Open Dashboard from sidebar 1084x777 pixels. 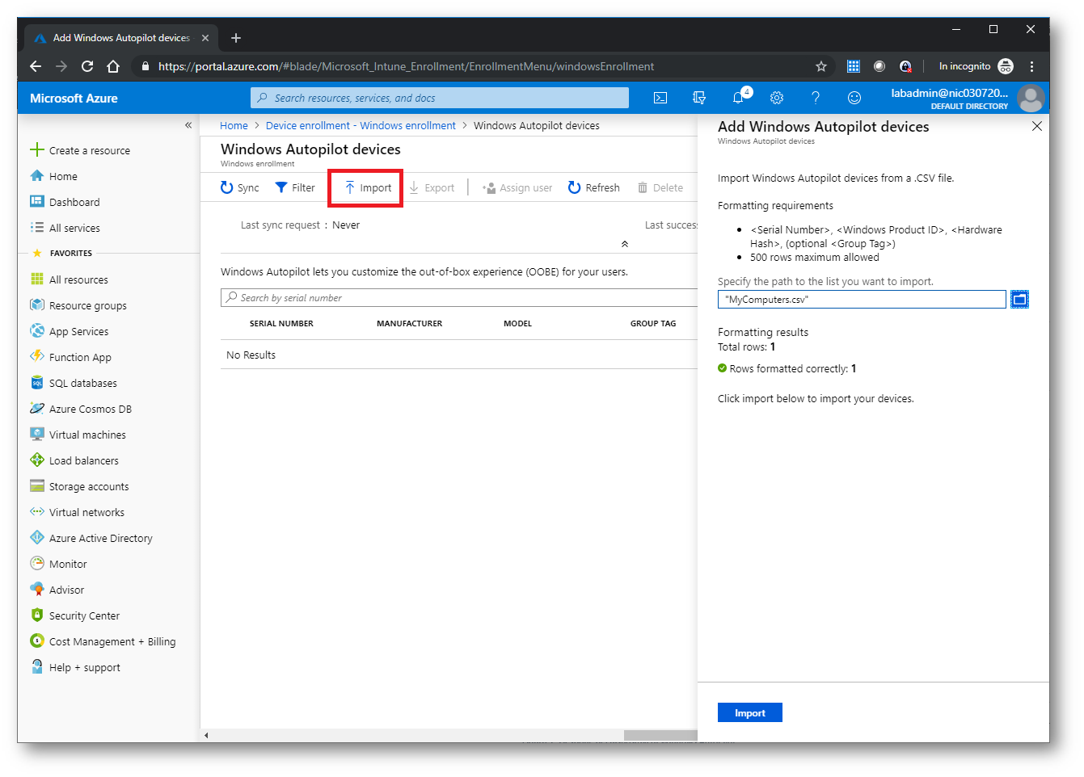[x=65, y=202]
